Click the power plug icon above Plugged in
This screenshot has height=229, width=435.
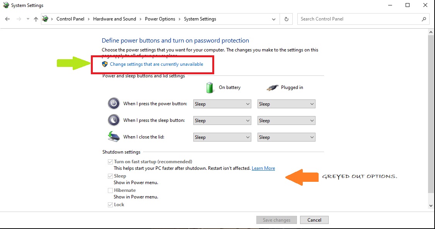click(272, 87)
